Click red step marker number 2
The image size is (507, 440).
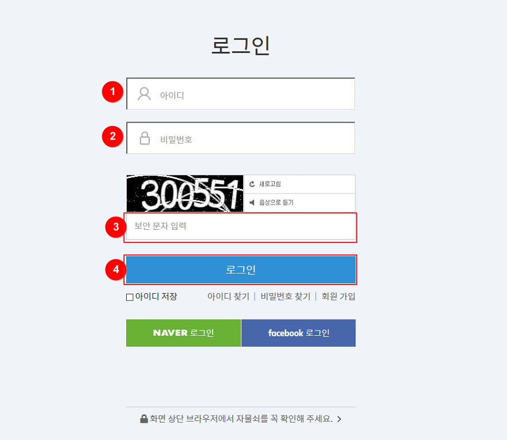[112, 136]
